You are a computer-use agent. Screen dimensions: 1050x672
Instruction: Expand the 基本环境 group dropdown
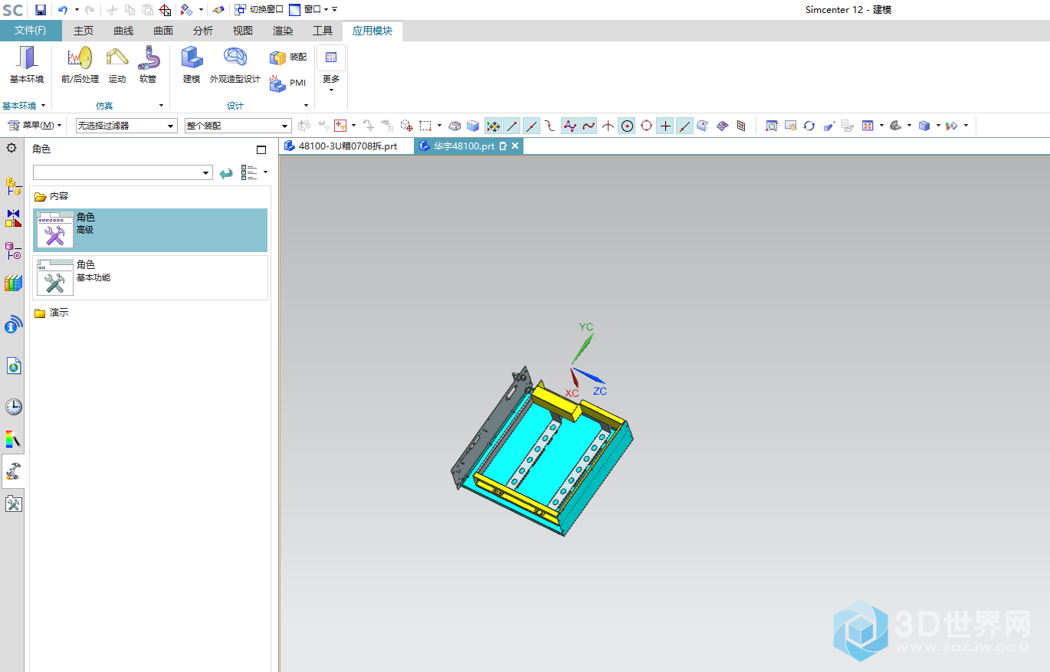[x=43, y=106]
